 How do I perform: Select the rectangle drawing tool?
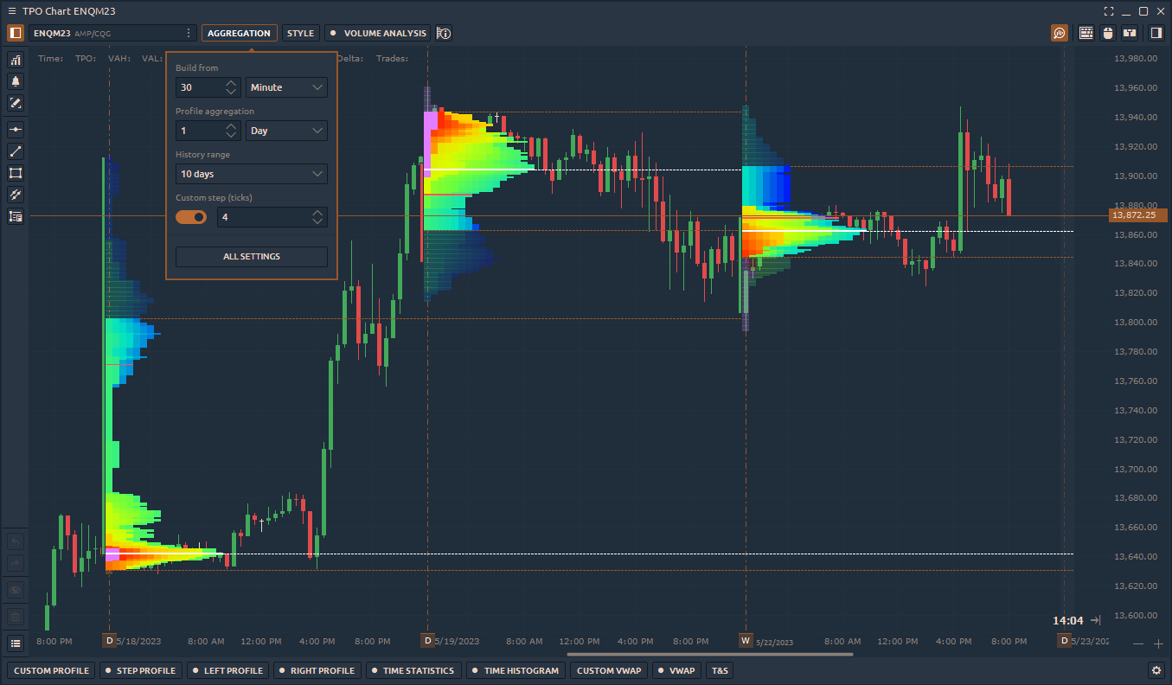[x=16, y=173]
